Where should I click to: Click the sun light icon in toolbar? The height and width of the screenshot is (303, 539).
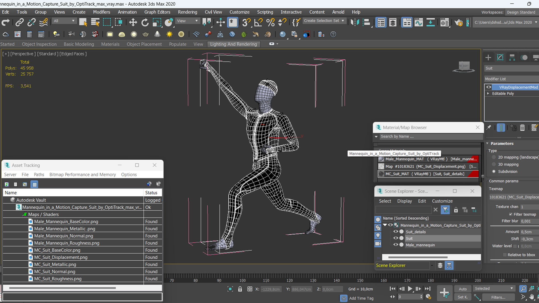click(169, 34)
